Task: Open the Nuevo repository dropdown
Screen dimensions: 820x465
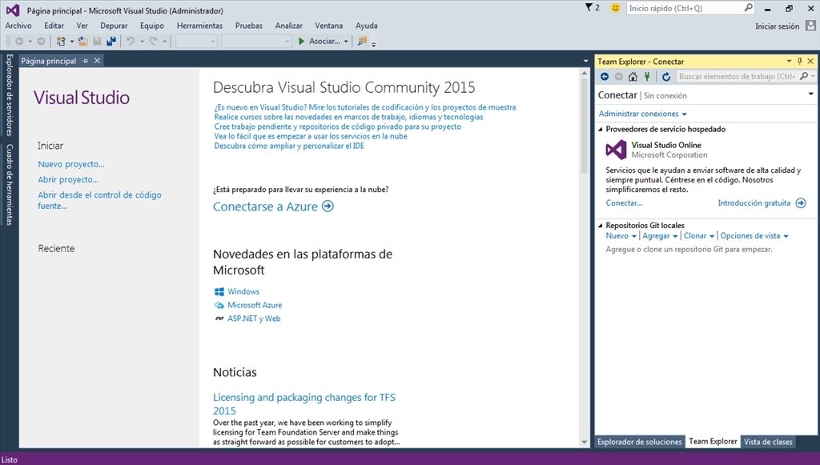Action: 621,236
